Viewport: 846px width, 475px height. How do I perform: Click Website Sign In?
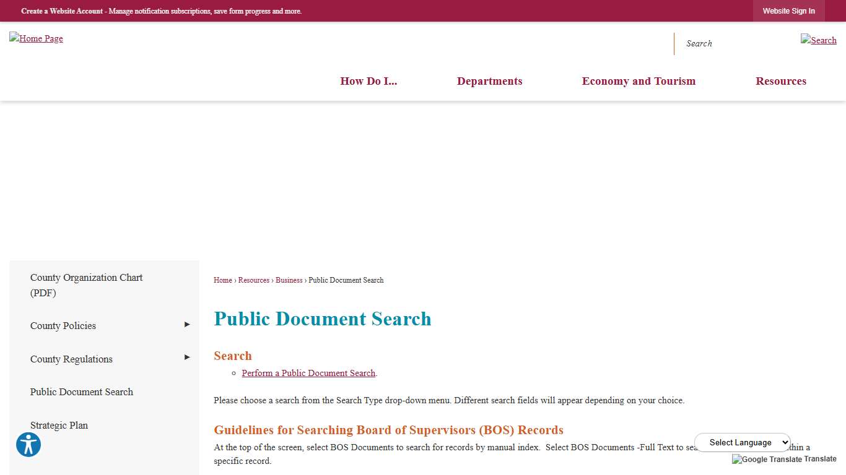click(x=788, y=11)
